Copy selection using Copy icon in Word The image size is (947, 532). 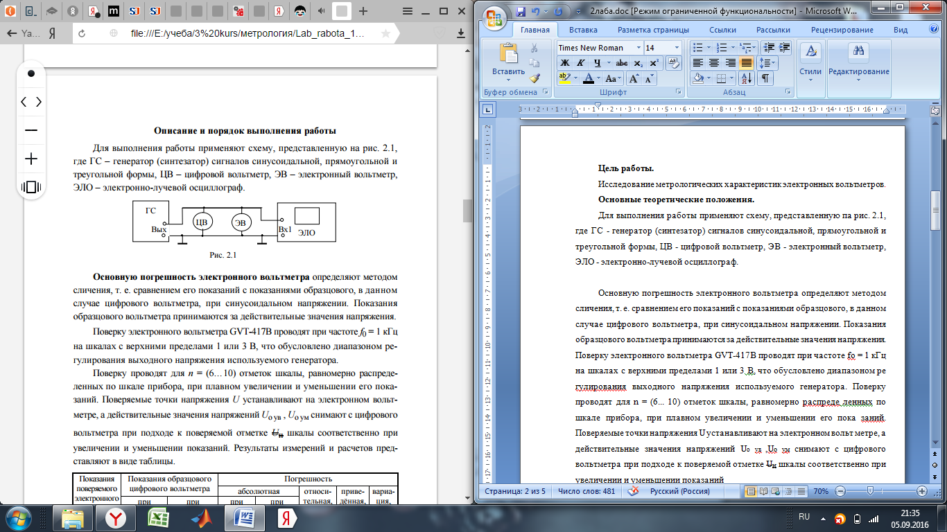point(535,64)
